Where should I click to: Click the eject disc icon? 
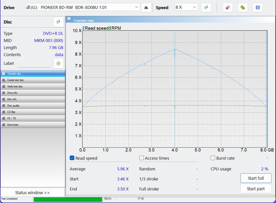click(146, 8)
